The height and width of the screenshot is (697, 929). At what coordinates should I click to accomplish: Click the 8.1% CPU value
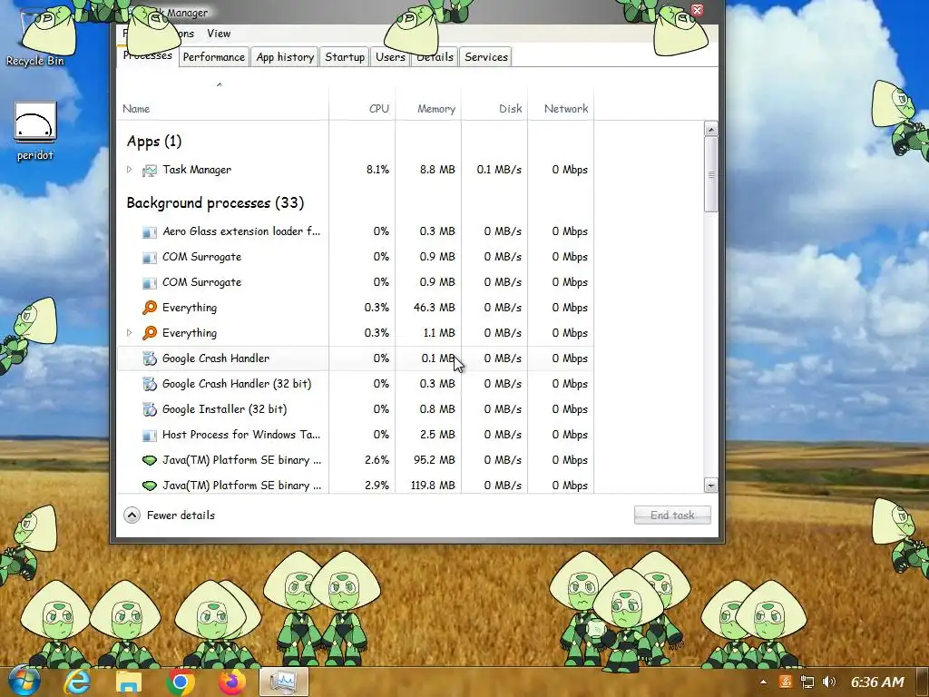click(377, 170)
